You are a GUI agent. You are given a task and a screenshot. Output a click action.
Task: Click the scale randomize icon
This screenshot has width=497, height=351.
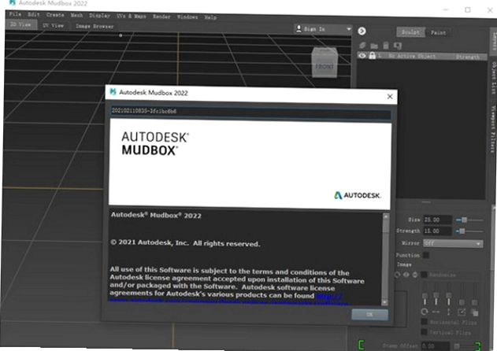[462, 312]
